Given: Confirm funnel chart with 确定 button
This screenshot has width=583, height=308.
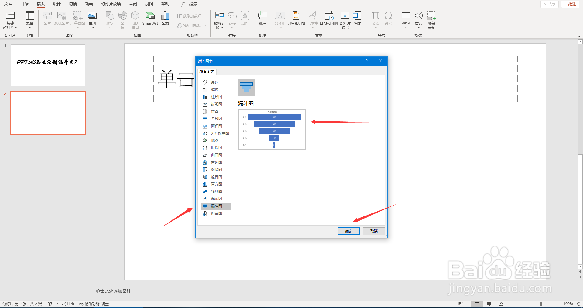Looking at the screenshot, I should (x=348, y=231).
